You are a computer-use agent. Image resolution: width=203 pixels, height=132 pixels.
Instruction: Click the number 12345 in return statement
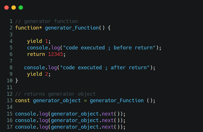pyautogui.click(x=55, y=54)
